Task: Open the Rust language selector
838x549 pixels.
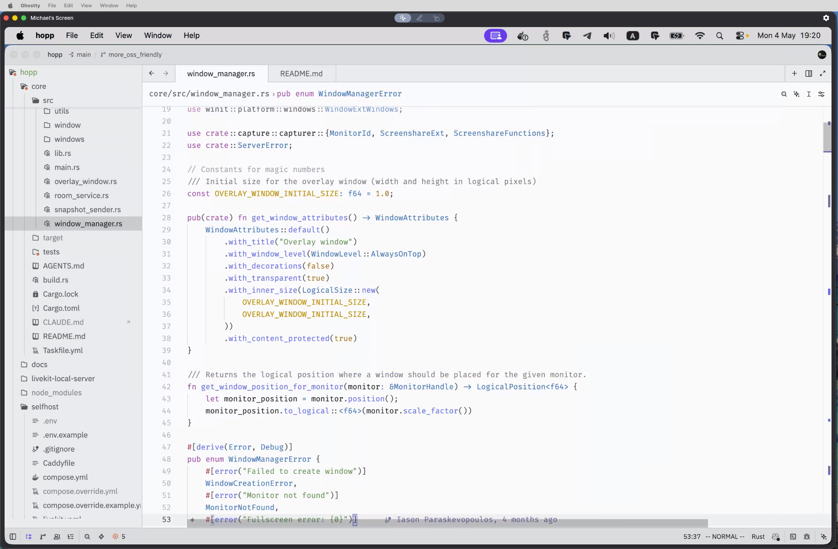Action: pos(758,537)
